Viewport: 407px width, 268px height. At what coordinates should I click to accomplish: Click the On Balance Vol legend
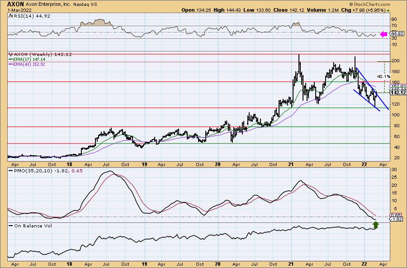pos(30,226)
